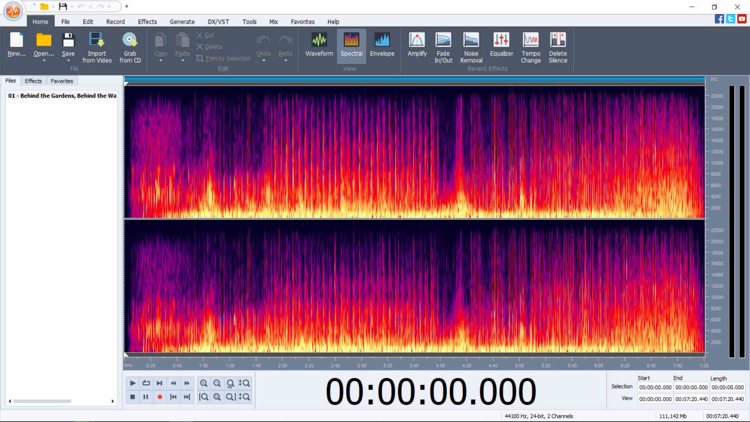Image resolution: width=750 pixels, height=422 pixels.
Task: Click the vertical zoom out icon
Action: pos(244,397)
